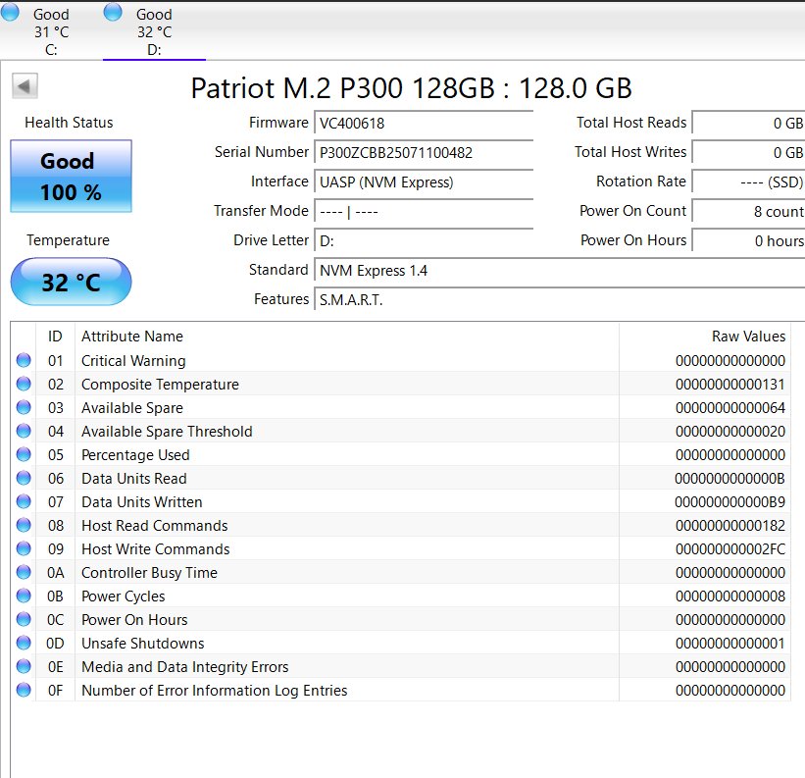Image resolution: width=805 pixels, height=778 pixels.
Task: Click the Firmware value field VC400618
Action: [x=424, y=123]
